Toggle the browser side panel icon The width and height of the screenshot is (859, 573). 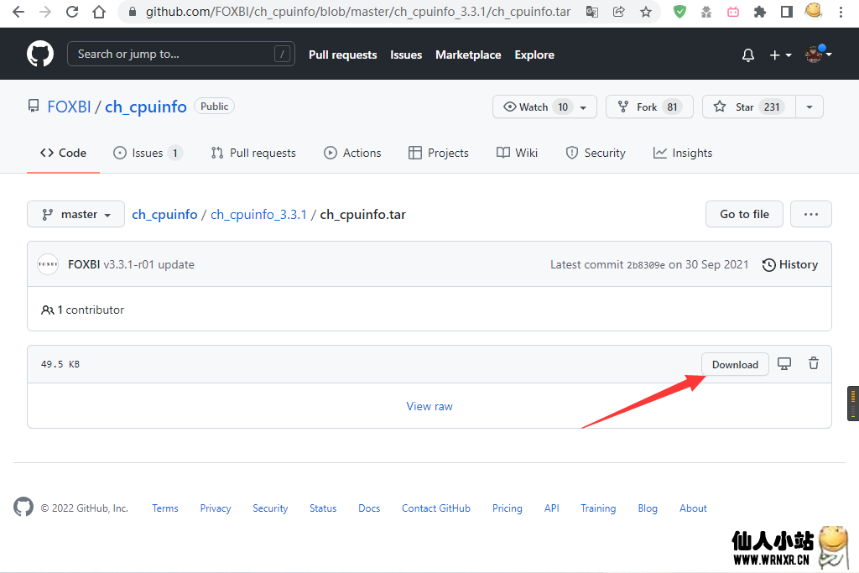click(787, 12)
